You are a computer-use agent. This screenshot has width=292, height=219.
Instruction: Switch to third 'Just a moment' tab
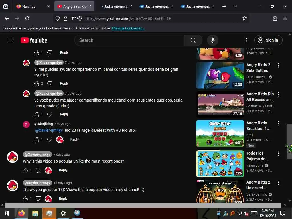tap(197, 6)
